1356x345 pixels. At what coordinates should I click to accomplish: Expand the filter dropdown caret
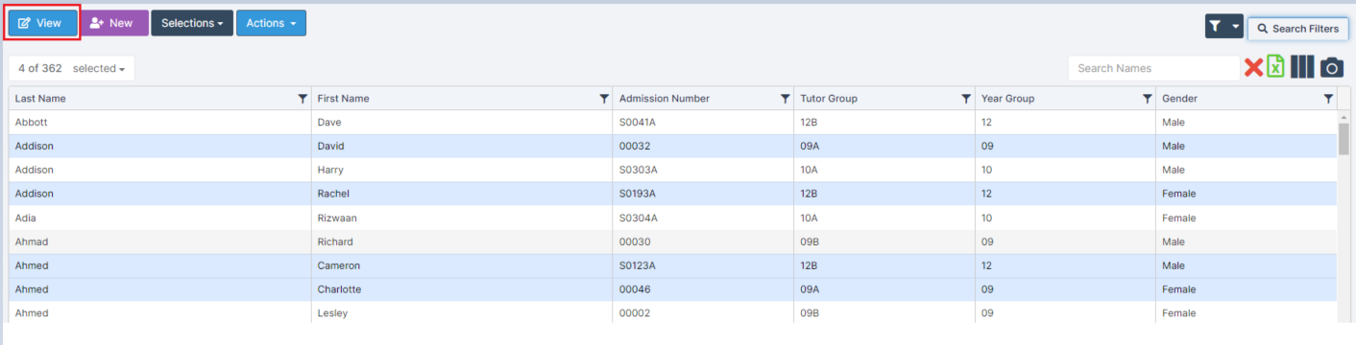click(1235, 27)
